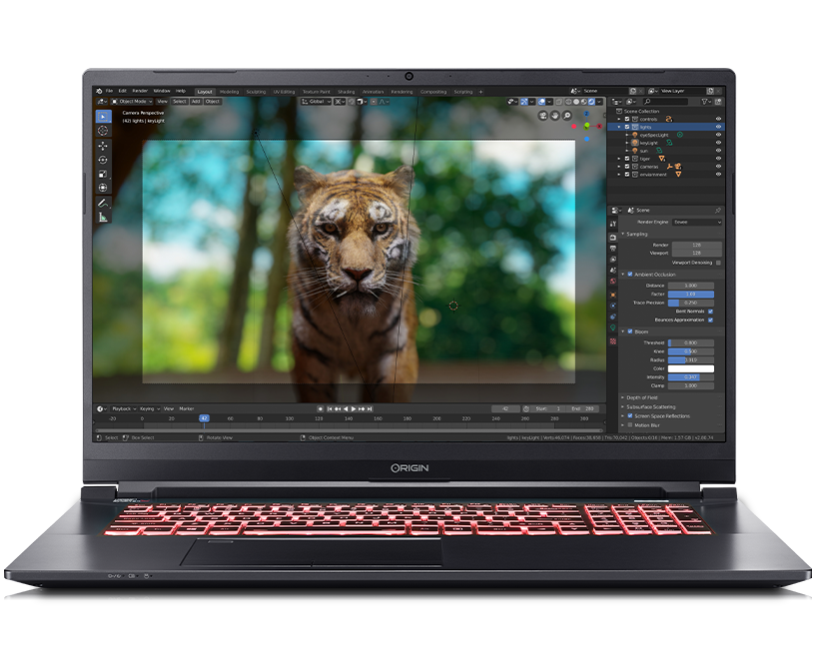Open the Render menu
This screenshot has width=818, height=649.
coord(140,91)
